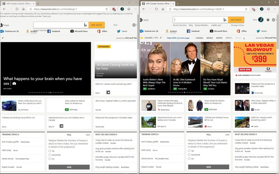
Task: Select the Somewhat poll option in the left window
Action: point(50,155)
